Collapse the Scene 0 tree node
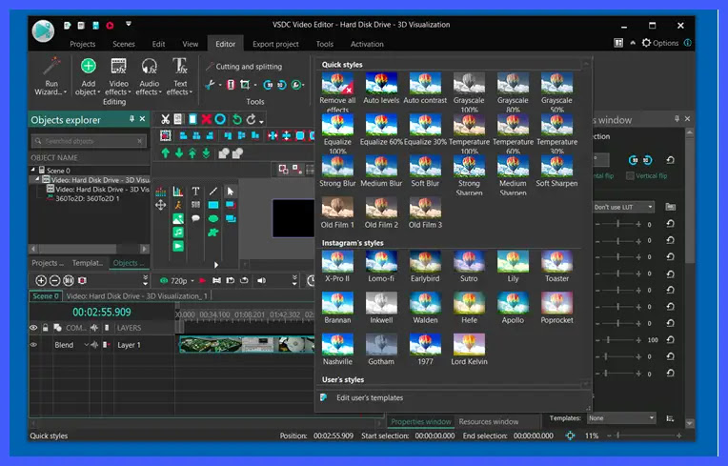 33,171
